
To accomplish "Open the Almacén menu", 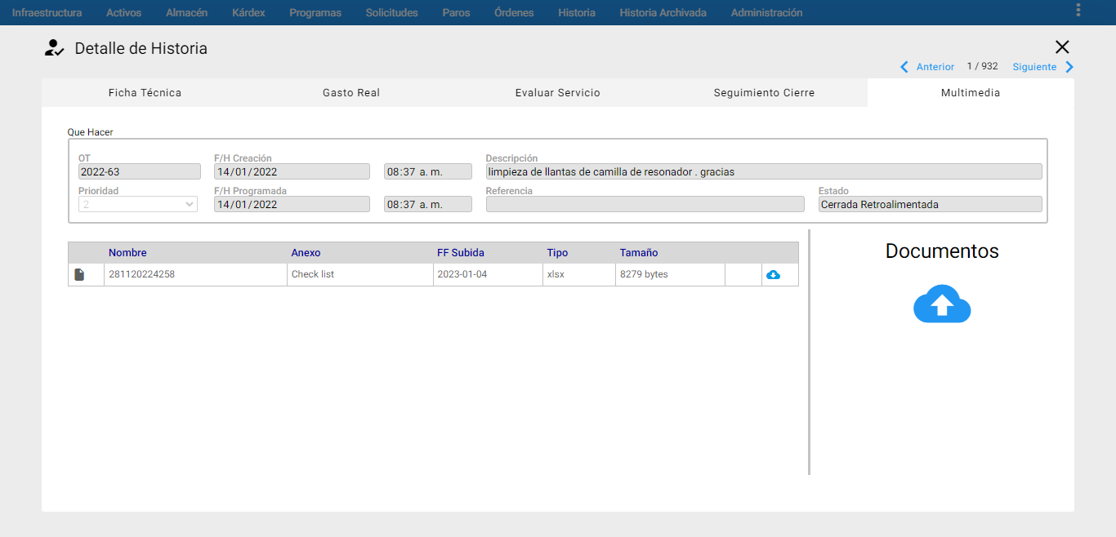I will [186, 12].
